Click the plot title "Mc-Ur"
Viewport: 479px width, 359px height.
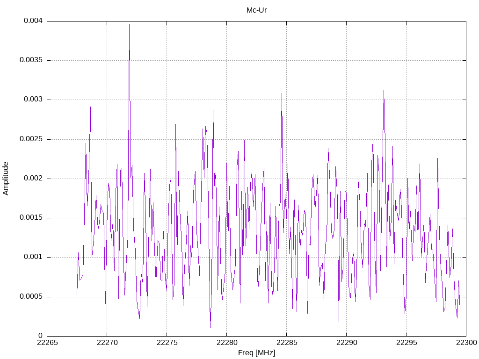click(256, 10)
